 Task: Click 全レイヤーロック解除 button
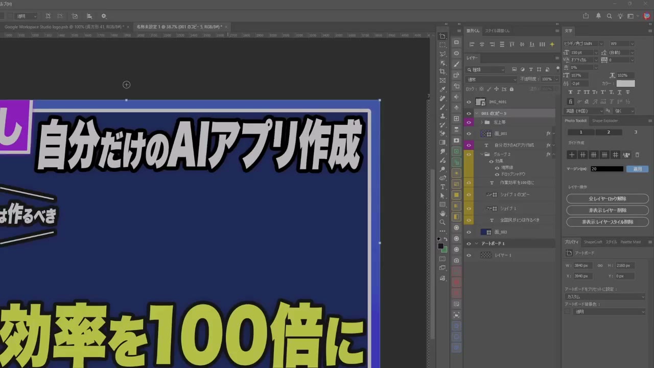608,199
